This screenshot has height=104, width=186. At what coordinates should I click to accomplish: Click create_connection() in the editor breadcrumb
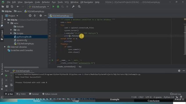click(66, 67)
